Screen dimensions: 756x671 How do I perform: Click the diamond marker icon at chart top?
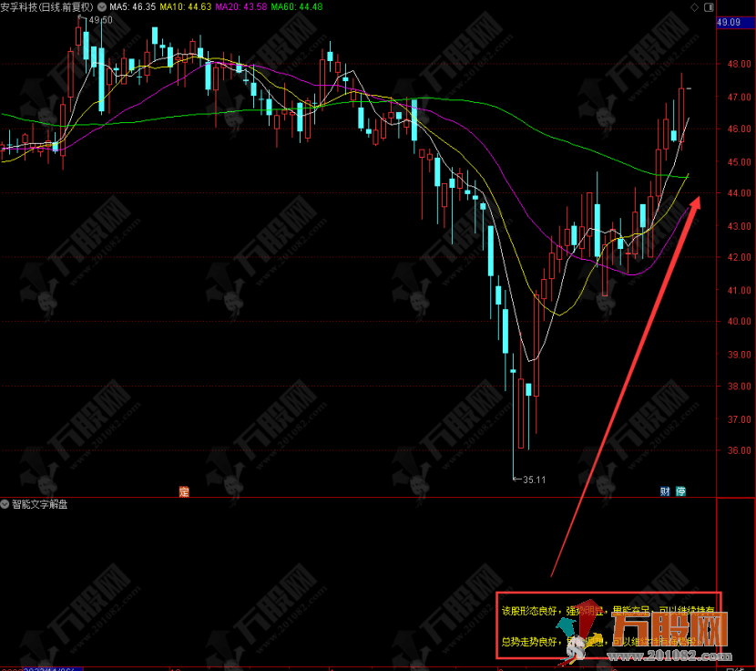click(x=695, y=7)
